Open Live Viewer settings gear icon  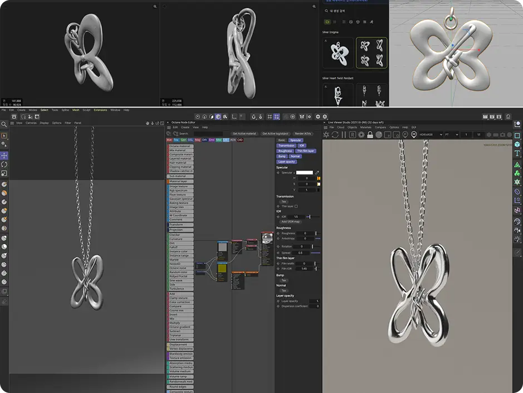pyautogui.click(x=361, y=134)
